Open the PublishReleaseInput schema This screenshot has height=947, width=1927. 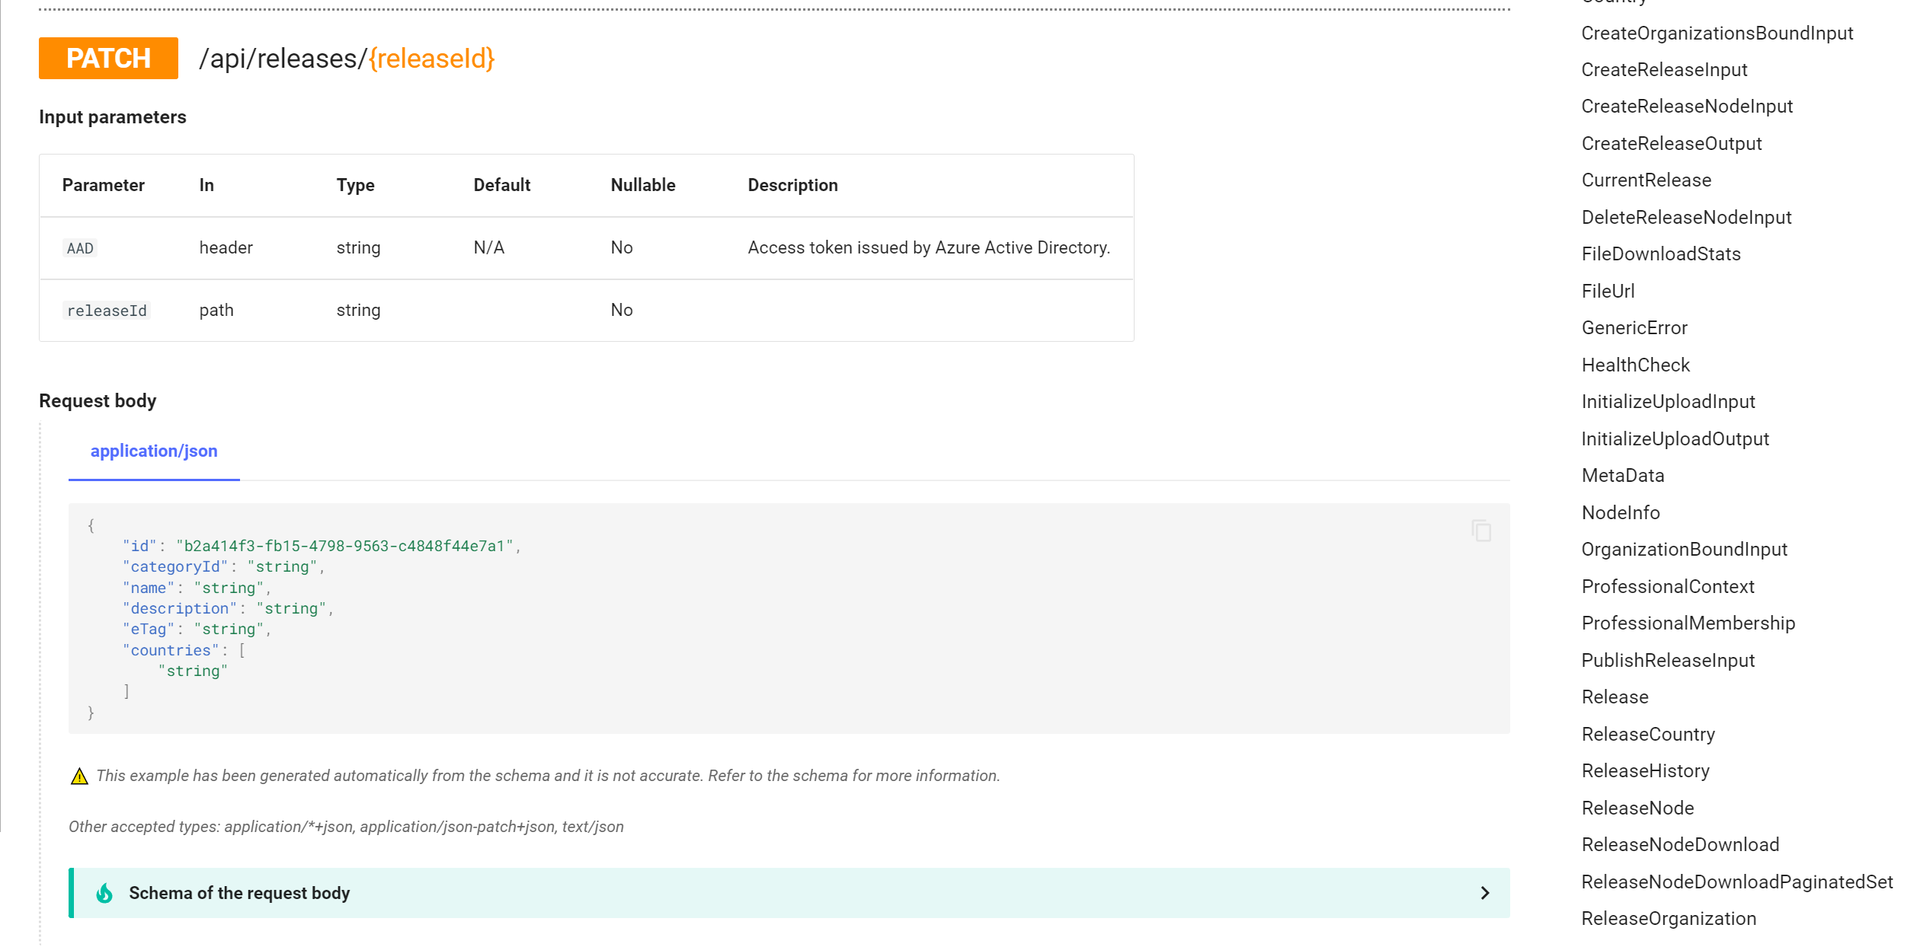pyautogui.click(x=1668, y=660)
